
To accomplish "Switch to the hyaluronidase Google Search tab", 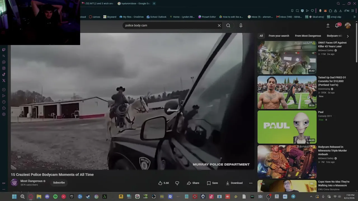I will point(134,3).
